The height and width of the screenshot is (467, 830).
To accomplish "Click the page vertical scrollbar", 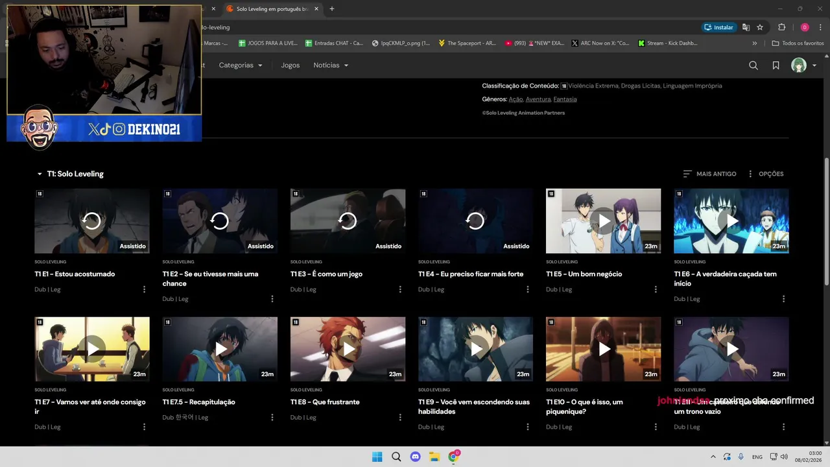I will tap(826, 221).
